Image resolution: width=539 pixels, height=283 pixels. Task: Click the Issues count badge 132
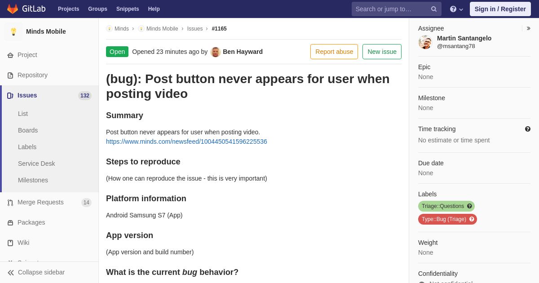(x=85, y=96)
